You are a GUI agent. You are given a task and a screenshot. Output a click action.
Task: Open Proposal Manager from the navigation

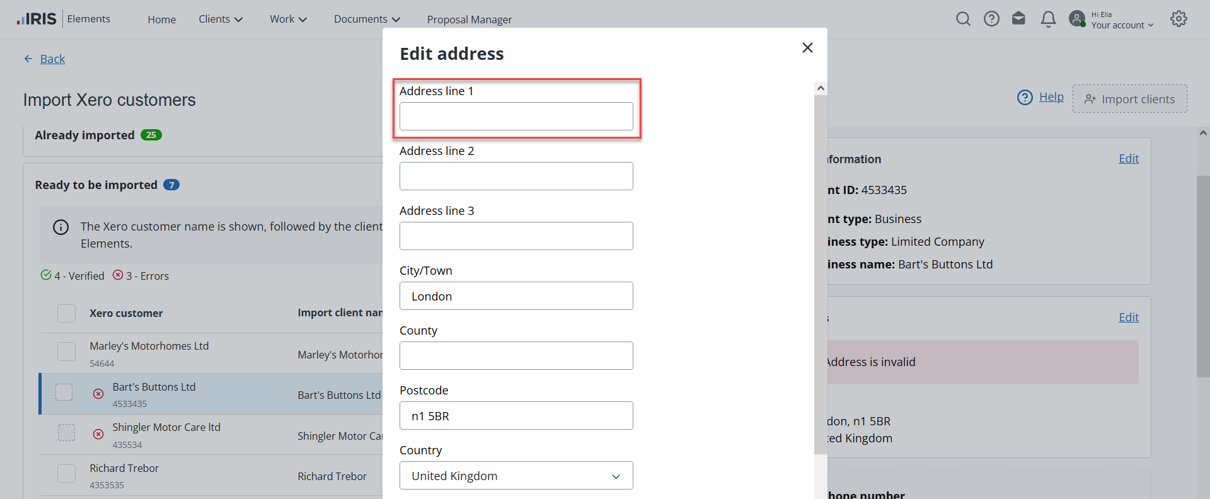coord(470,20)
